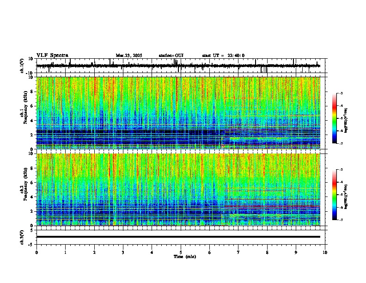Click the "-3" label on ch.1 colorbar
This screenshot has height=283, width=366.
(x=341, y=93)
